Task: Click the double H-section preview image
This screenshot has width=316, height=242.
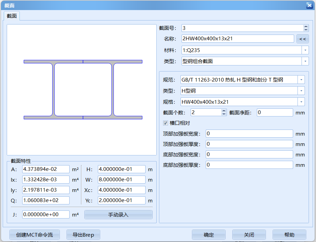Action: point(82,90)
